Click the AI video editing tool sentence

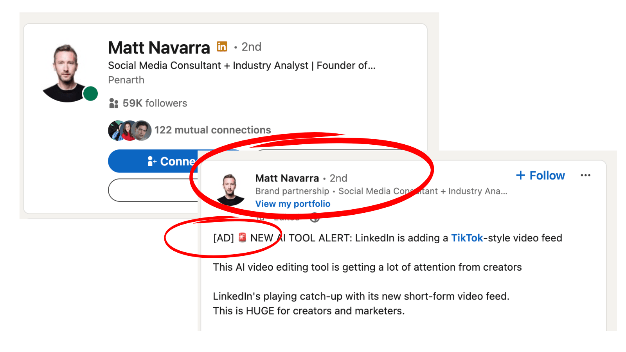(x=367, y=267)
